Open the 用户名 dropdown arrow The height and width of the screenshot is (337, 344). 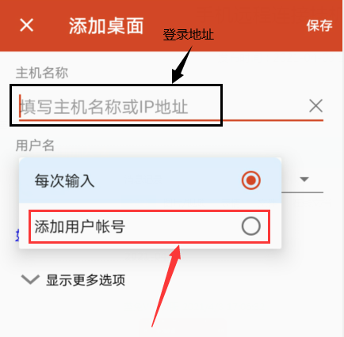(x=304, y=180)
